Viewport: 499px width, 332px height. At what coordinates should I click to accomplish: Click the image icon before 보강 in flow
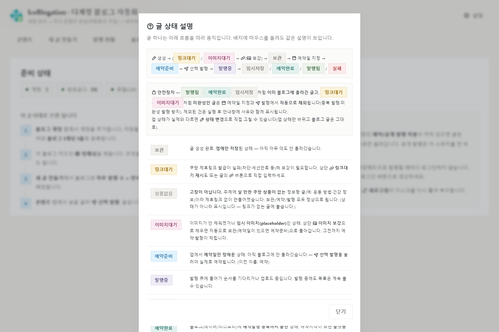point(249,58)
